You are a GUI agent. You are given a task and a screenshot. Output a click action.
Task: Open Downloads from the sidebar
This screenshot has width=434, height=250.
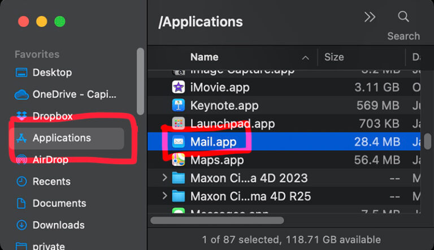tap(58, 225)
